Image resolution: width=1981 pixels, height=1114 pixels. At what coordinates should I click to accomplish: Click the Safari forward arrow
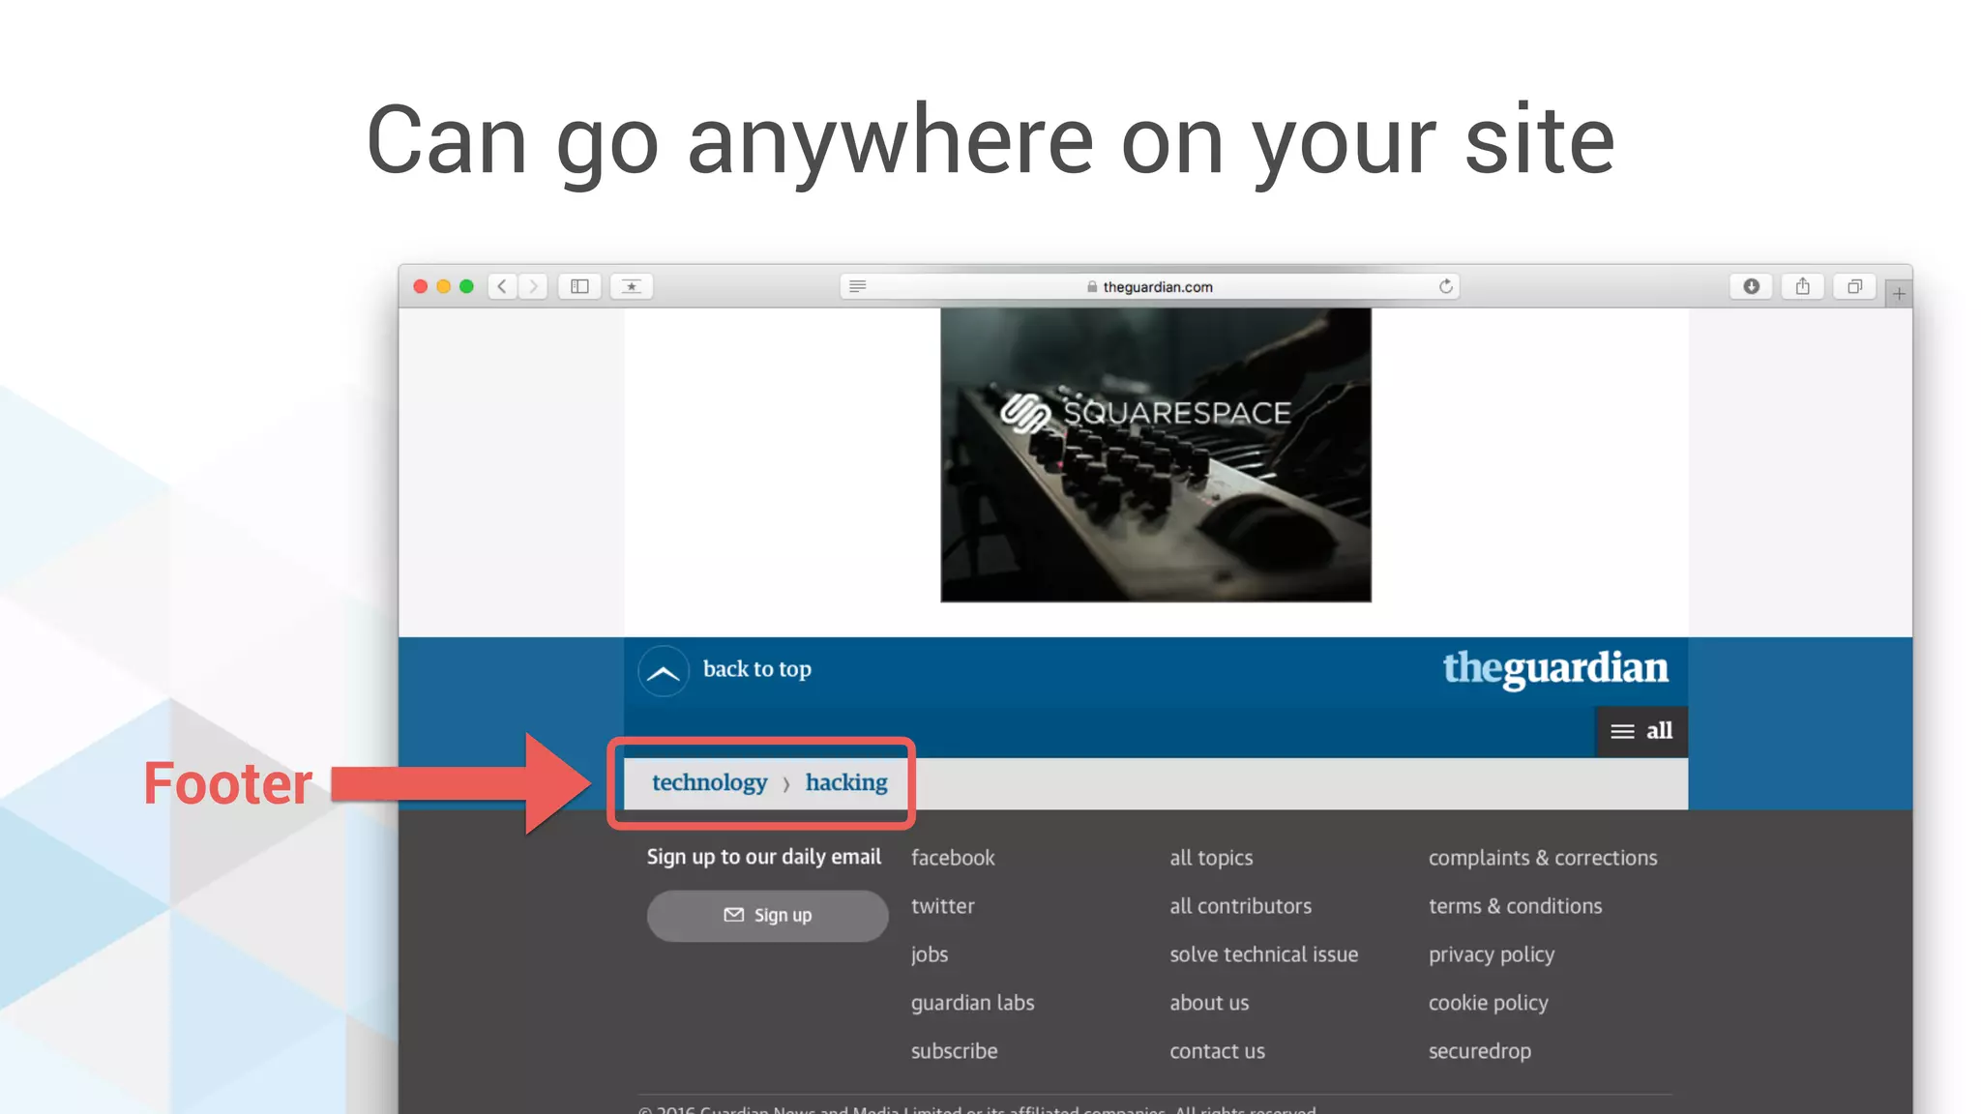533,286
